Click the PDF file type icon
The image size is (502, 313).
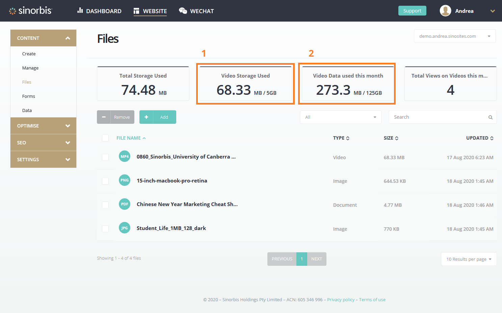[x=125, y=204]
